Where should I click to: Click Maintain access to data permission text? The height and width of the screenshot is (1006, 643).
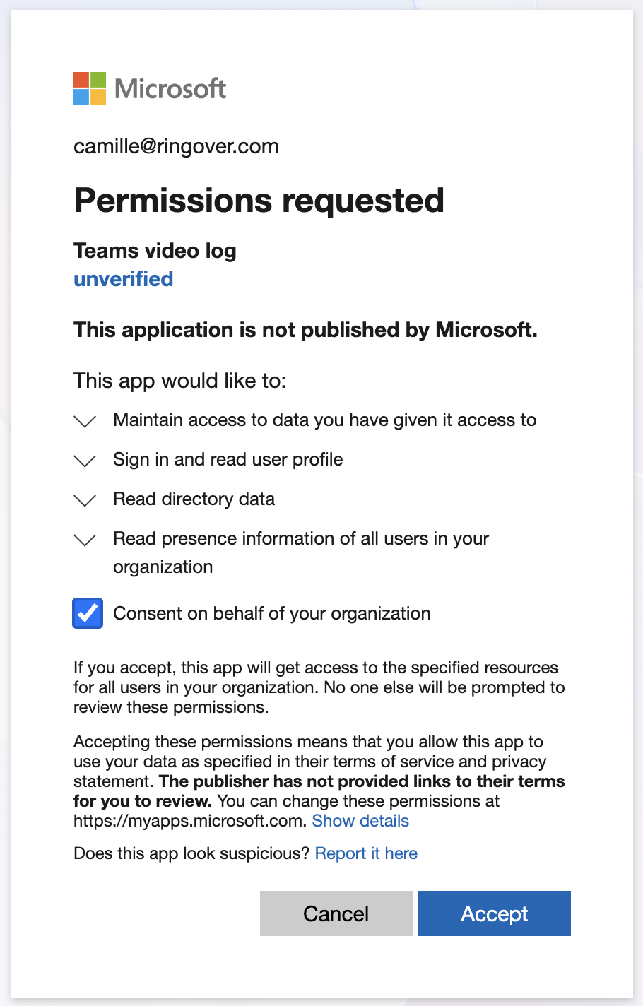(x=325, y=420)
